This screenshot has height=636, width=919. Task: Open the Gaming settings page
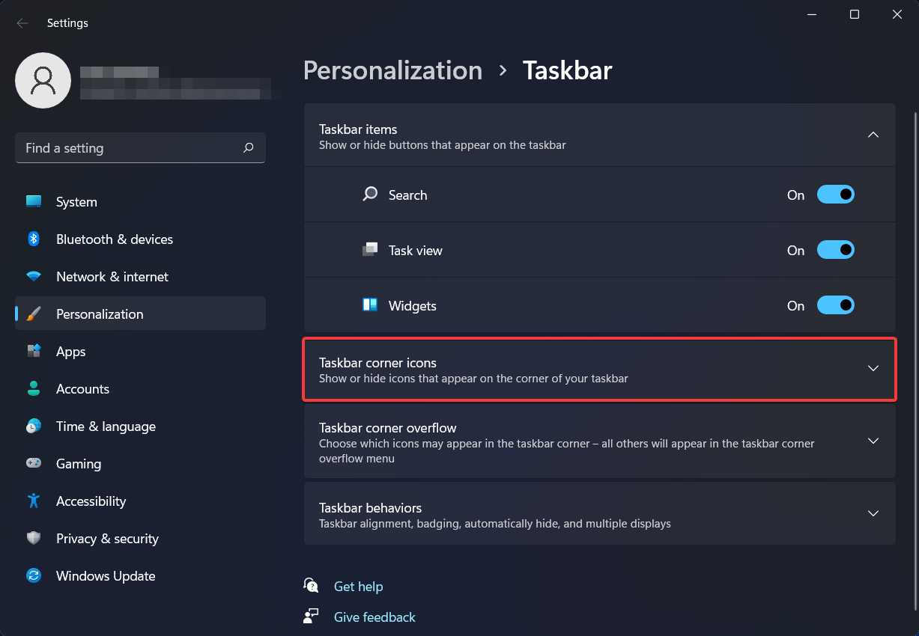[x=78, y=463]
